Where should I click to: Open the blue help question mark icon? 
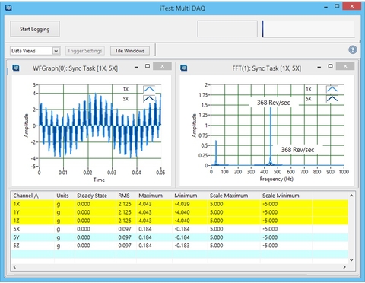[x=353, y=49]
